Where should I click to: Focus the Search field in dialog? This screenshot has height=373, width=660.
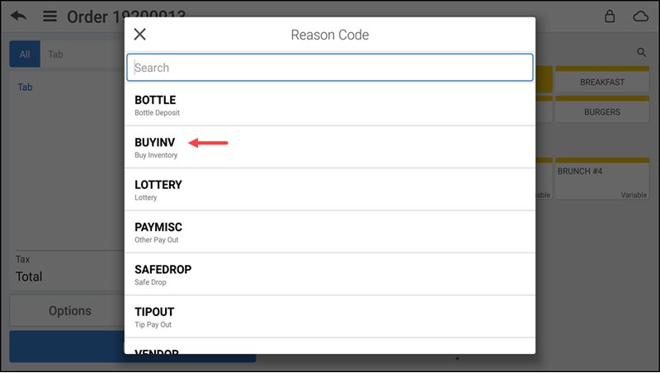[329, 68]
